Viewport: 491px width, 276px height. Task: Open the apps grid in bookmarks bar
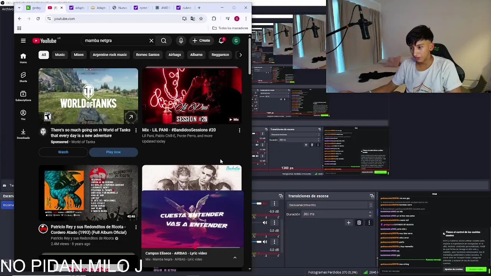pyautogui.click(x=19, y=28)
